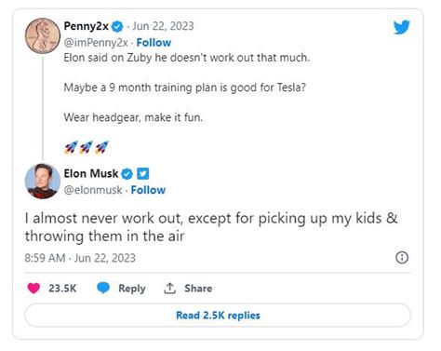Click the Read 2.5K replies button
The width and height of the screenshot is (441, 351).
(218, 315)
